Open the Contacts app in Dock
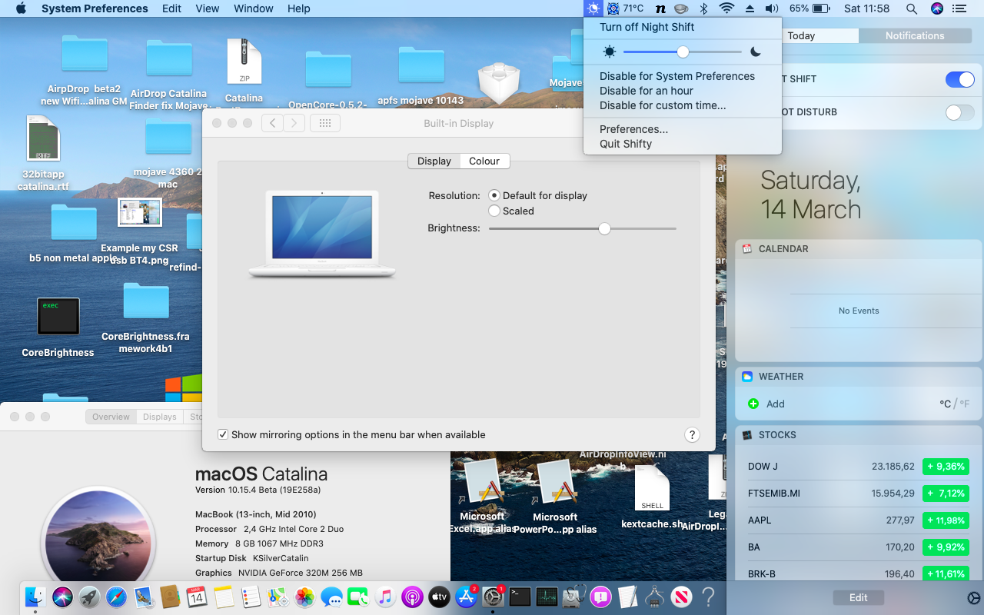Image resolution: width=984 pixels, height=615 pixels. pyautogui.click(x=170, y=597)
